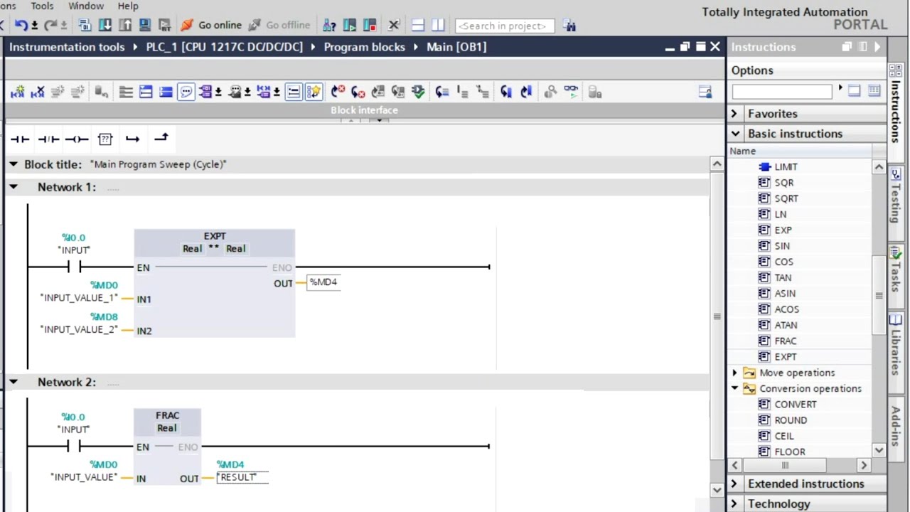Click the Go online icon

[187, 26]
